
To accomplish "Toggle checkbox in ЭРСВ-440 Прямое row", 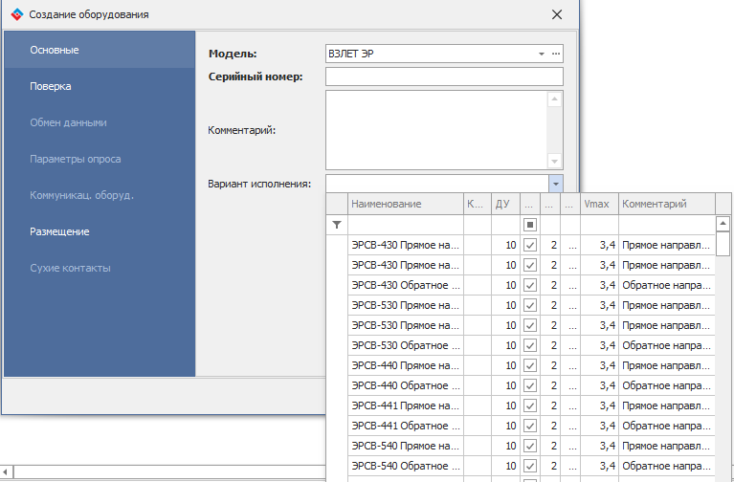I will pos(530,365).
